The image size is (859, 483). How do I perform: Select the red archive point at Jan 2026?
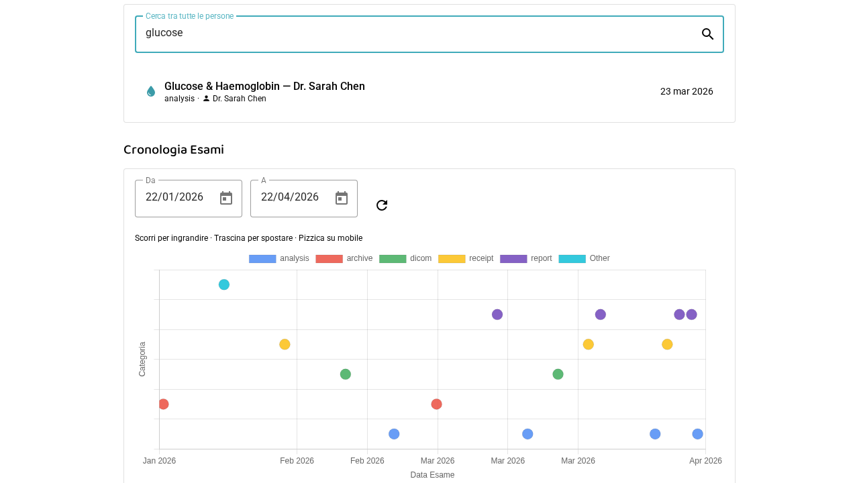click(163, 404)
